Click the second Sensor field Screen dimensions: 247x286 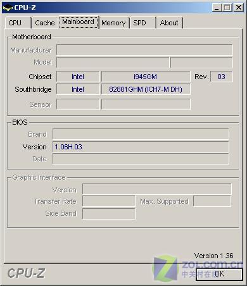pos(146,104)
